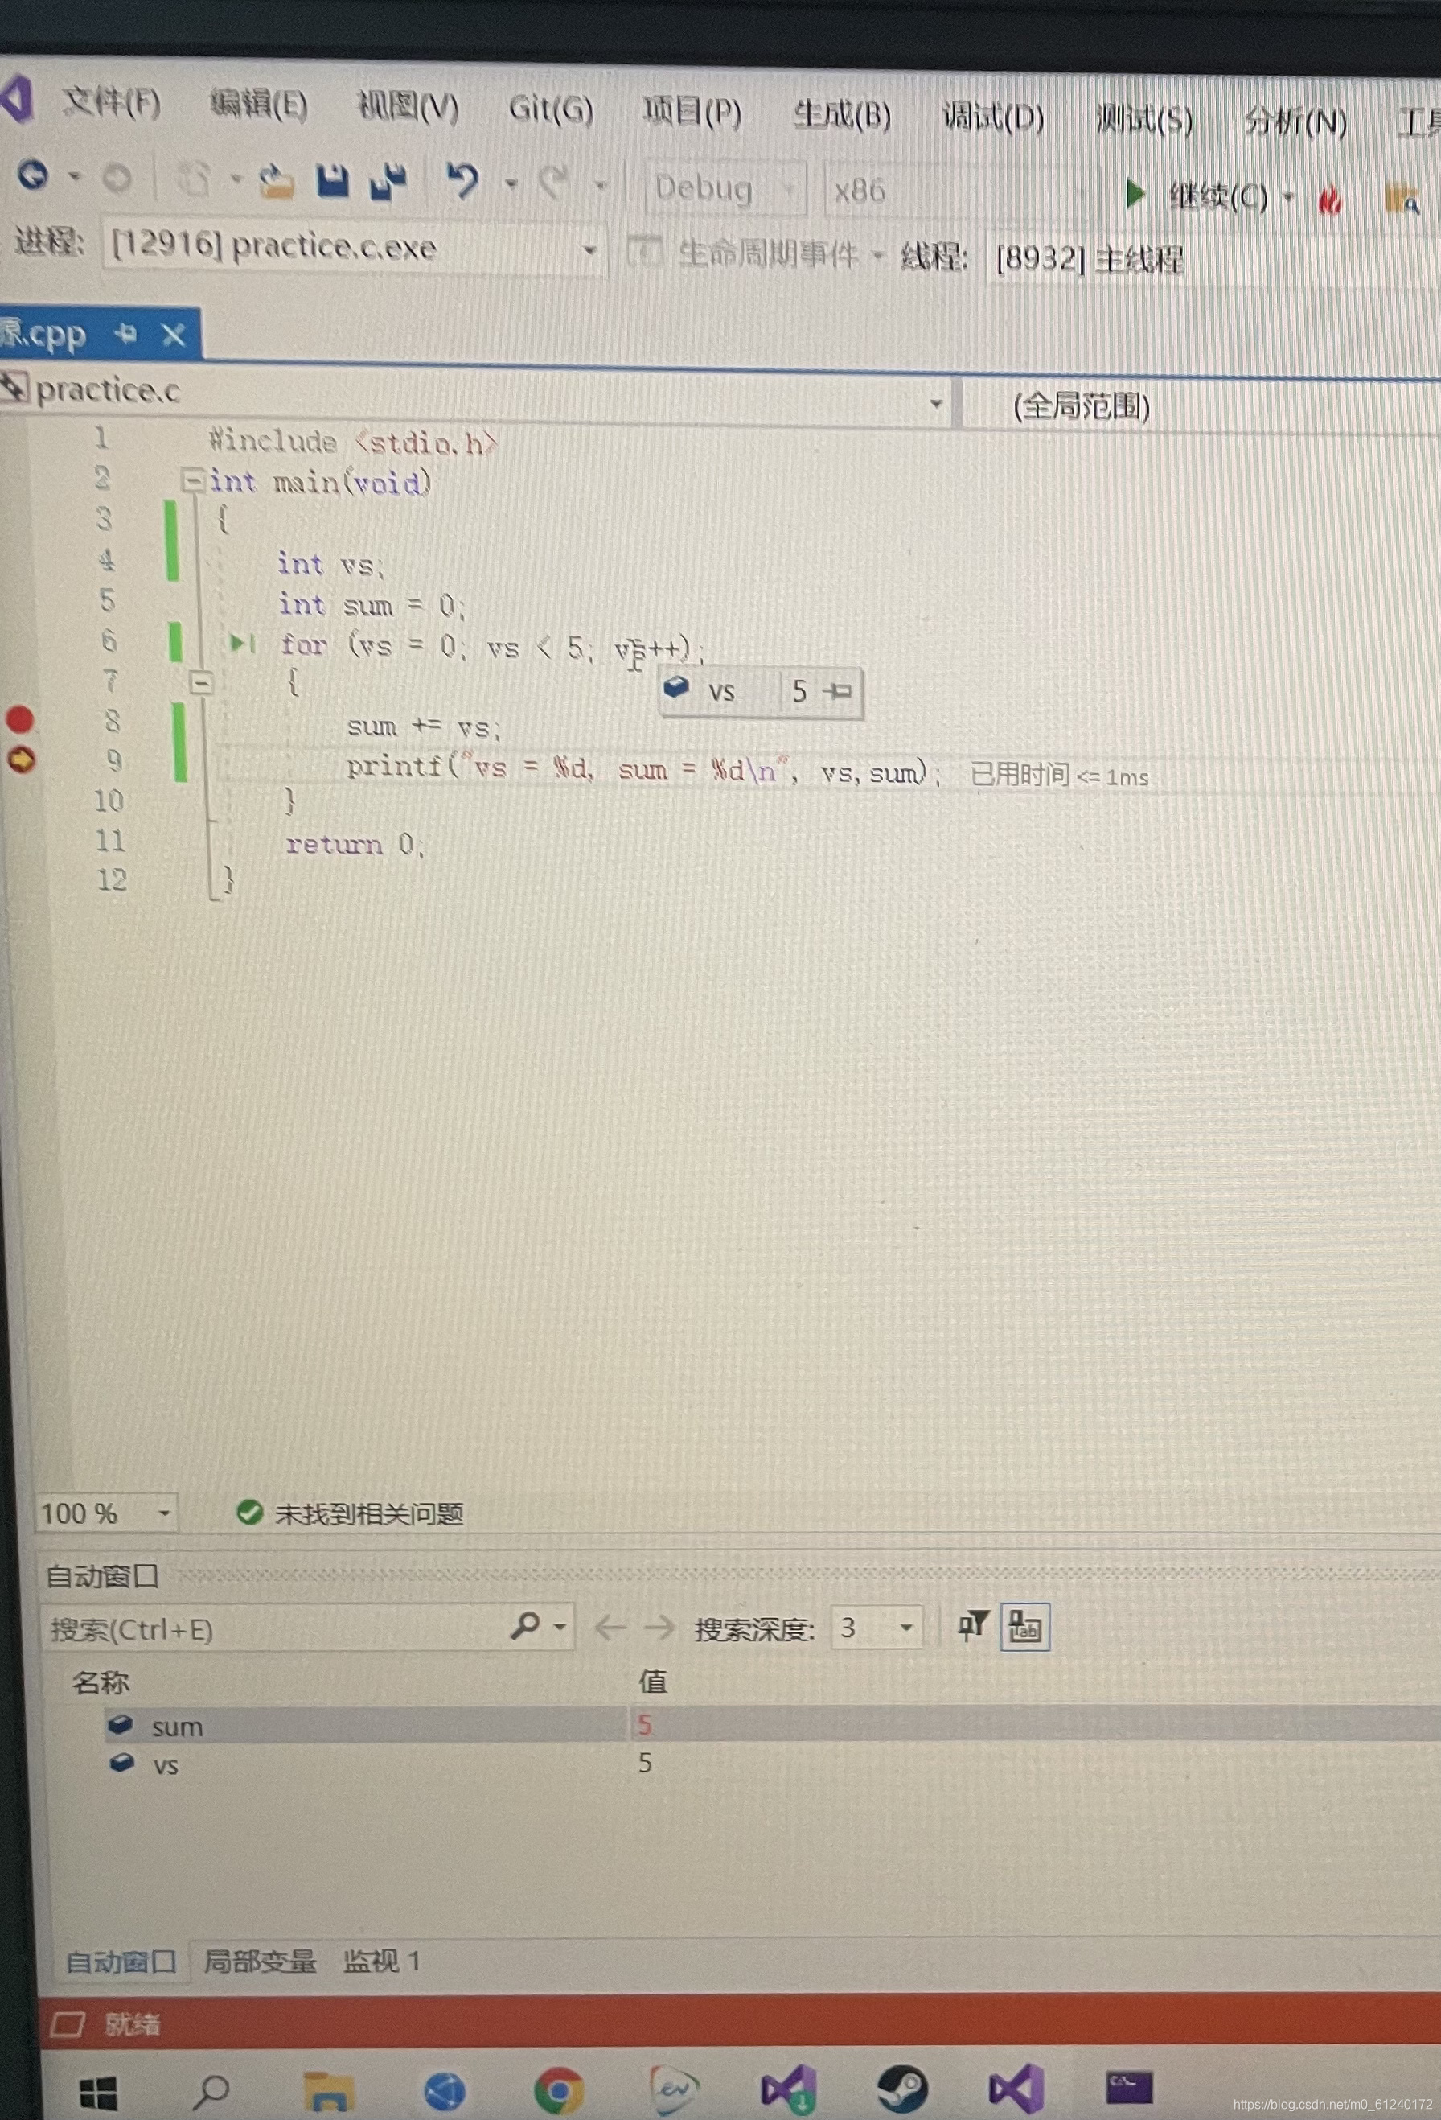Click the filter pin icon in Autos window
1441x2120 pixels.
coord(971,1625)
